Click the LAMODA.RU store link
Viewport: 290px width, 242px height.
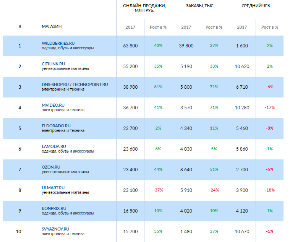tap(54, 146)
